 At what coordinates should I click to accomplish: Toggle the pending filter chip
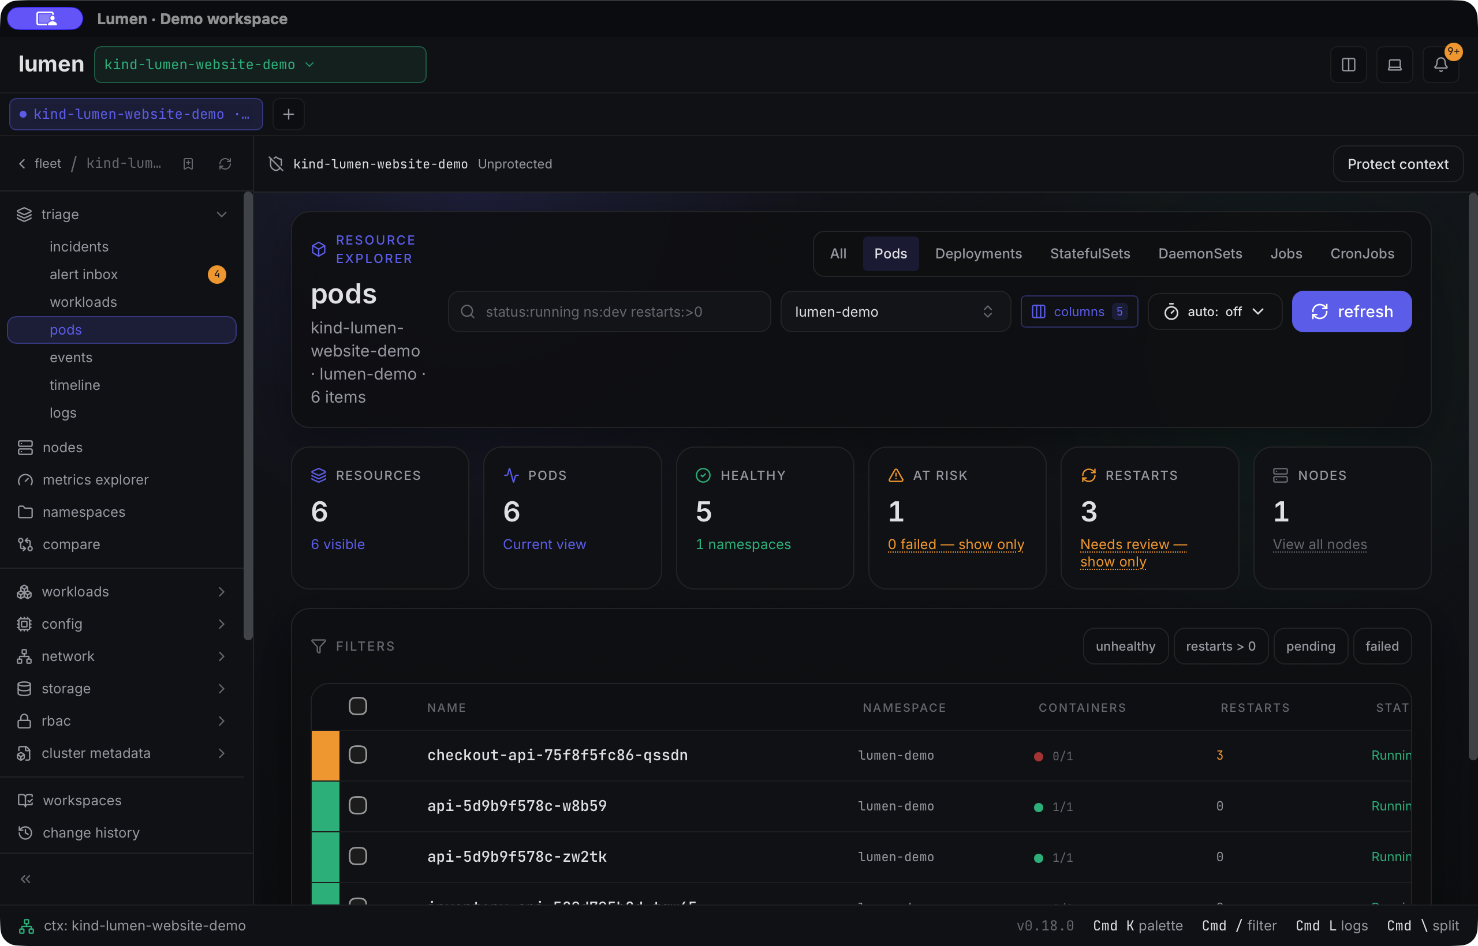point(1310,646)
